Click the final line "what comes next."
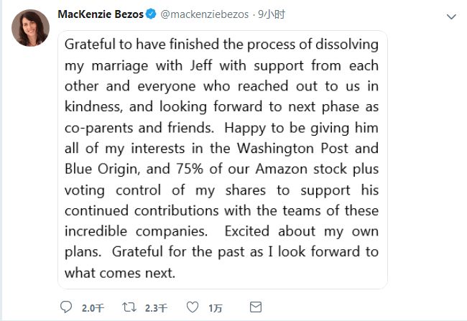This screenshot has width=467, height=321. click(x=119, y=273)
